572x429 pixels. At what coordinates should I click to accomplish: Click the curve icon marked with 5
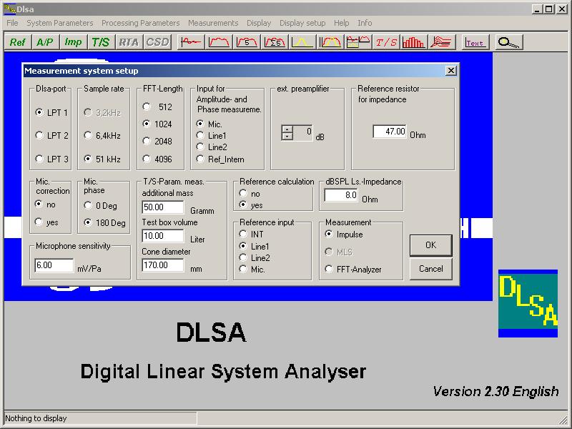click(x=247, y=42)
